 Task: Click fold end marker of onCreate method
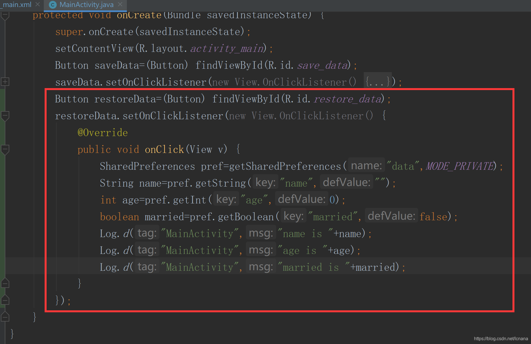click(x=5, y=317)
